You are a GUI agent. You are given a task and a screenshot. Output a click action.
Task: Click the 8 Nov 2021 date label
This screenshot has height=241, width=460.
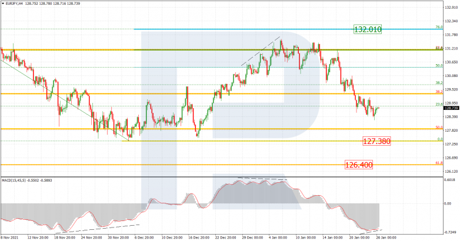[9, 237]
